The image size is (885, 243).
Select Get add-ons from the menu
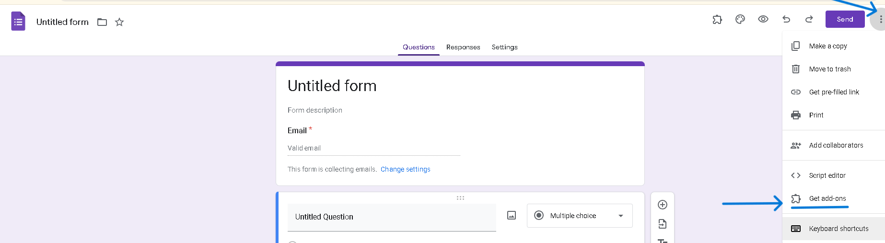tap(827, 198)
